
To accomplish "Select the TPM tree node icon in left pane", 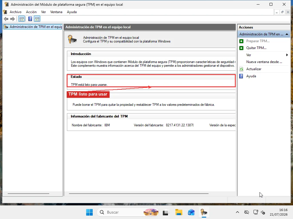I will [6, 27].
